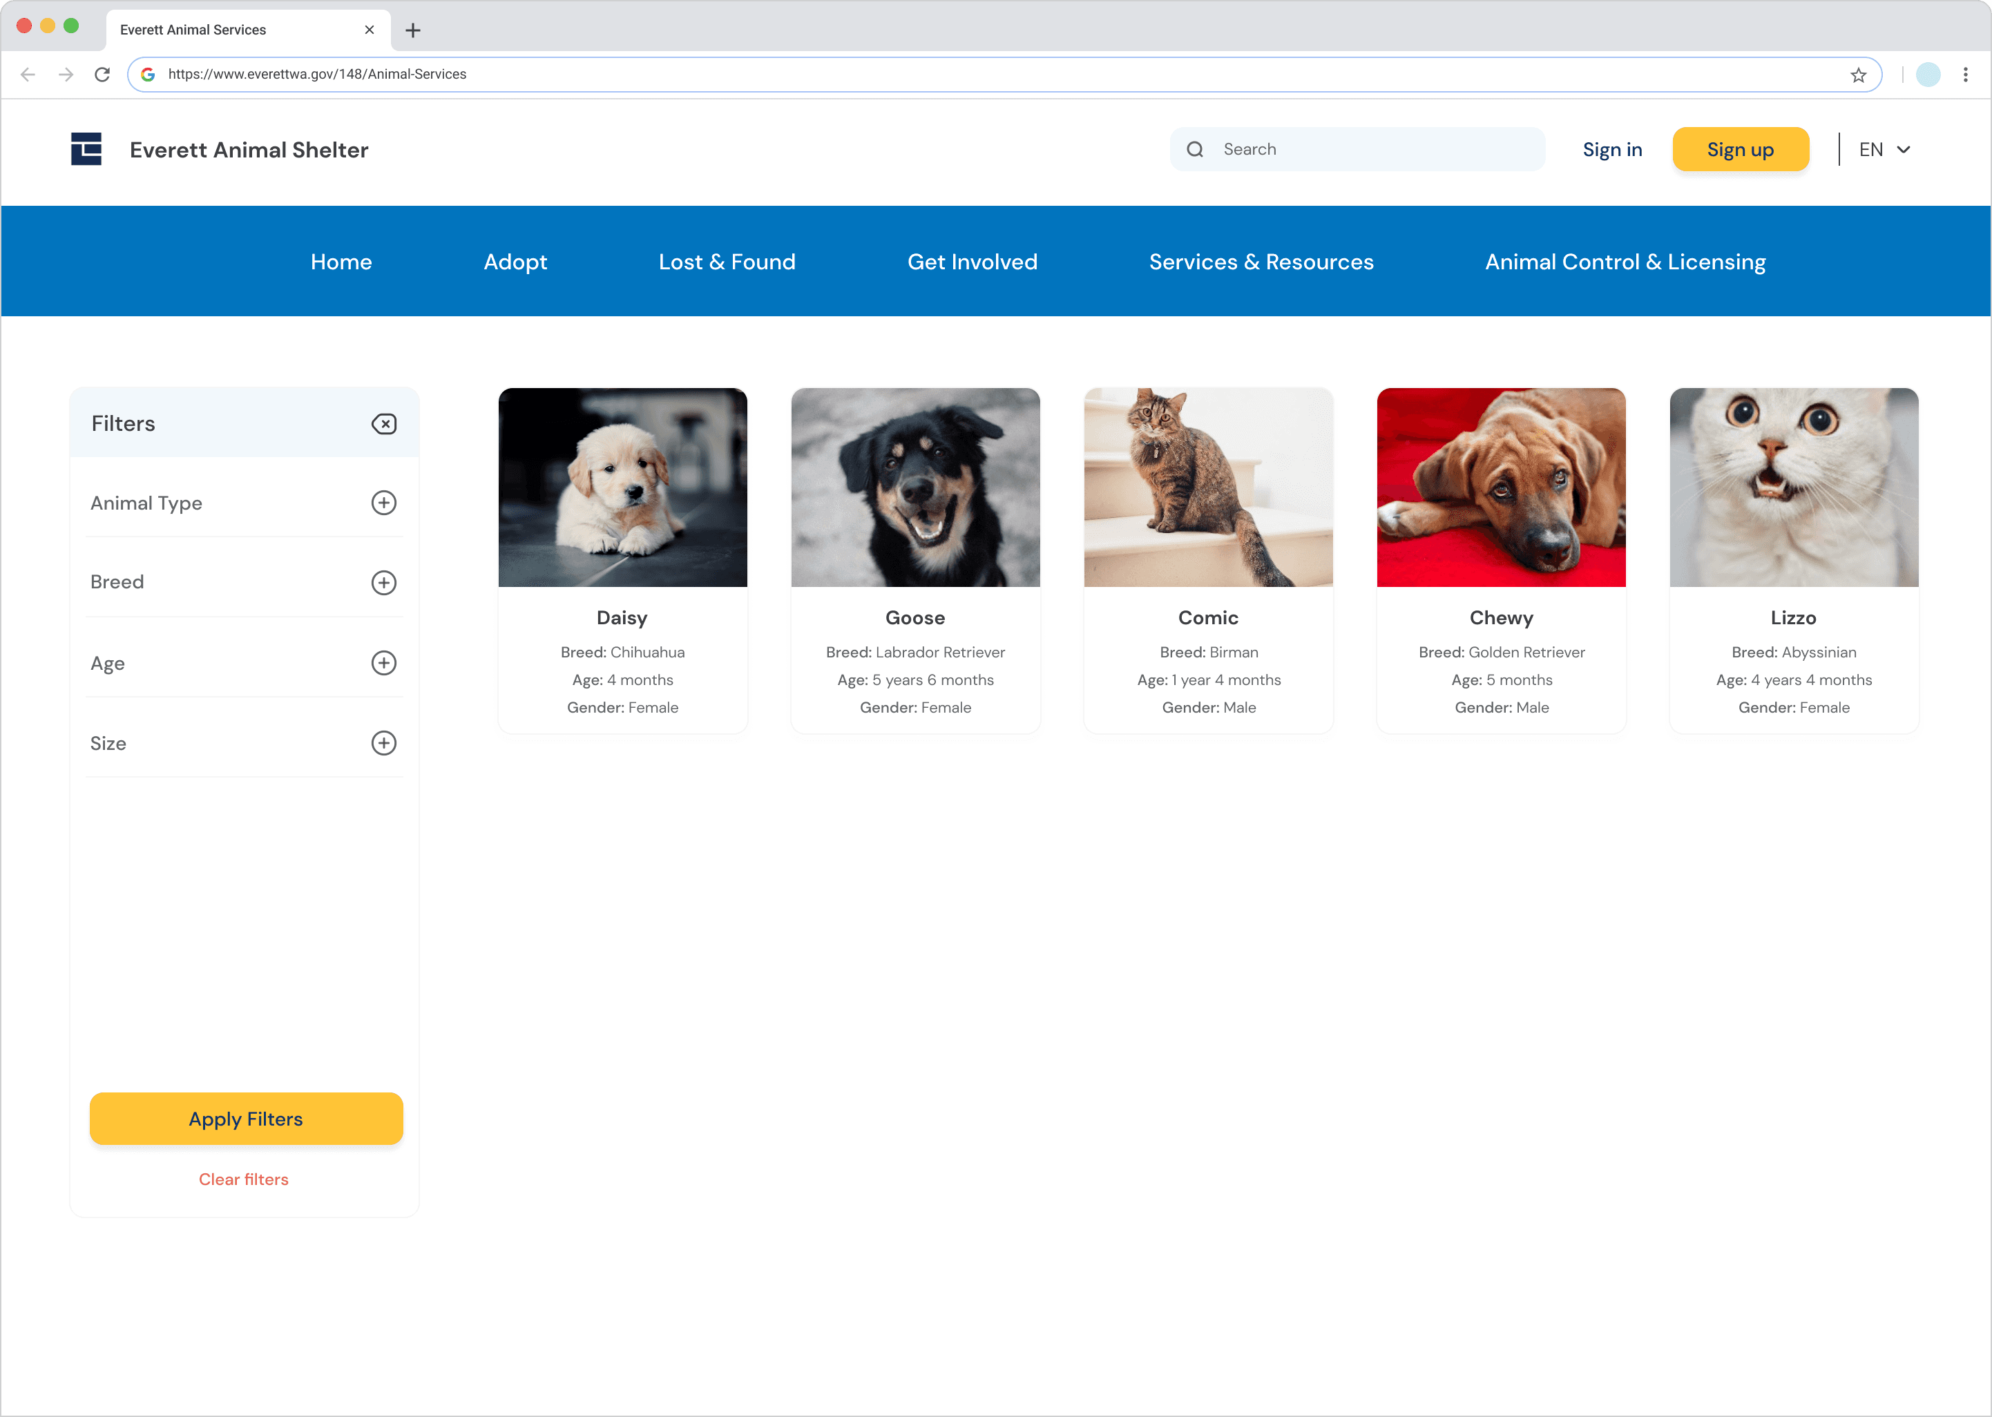The width and height of the screenshot is (1992, 1417).
Task: Open the Adopt navigation menu item
Action: [x=515, y=262]
